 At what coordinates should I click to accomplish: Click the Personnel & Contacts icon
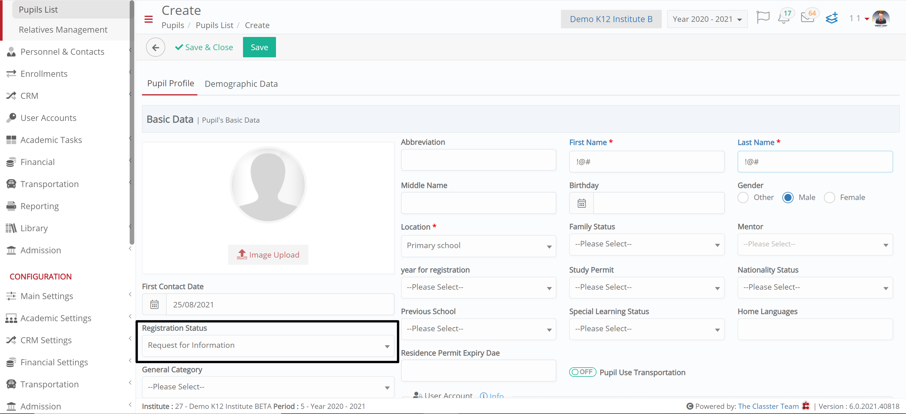point(11,52)
